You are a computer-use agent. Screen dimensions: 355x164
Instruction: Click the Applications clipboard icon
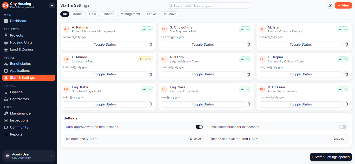tap(6, 71)
